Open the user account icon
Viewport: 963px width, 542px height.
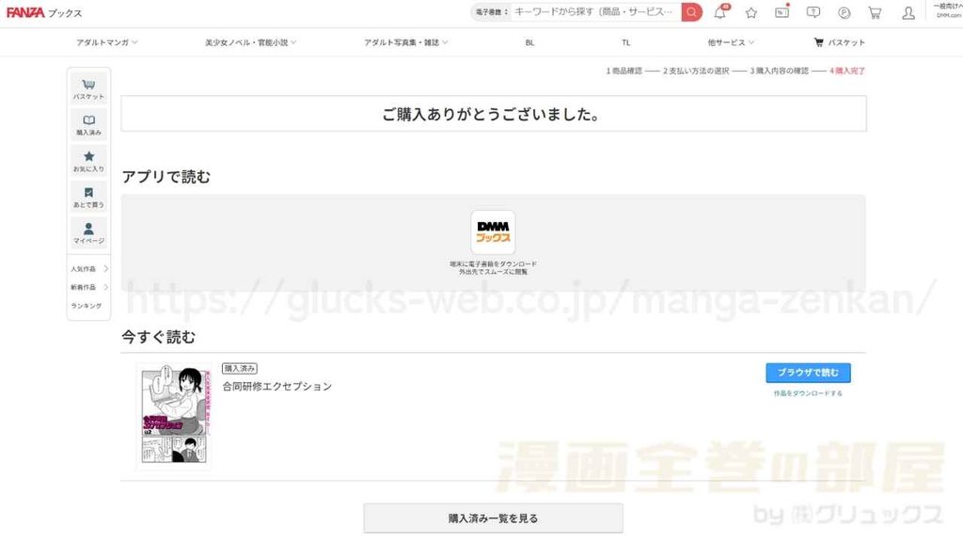click(x=908, y=13)
